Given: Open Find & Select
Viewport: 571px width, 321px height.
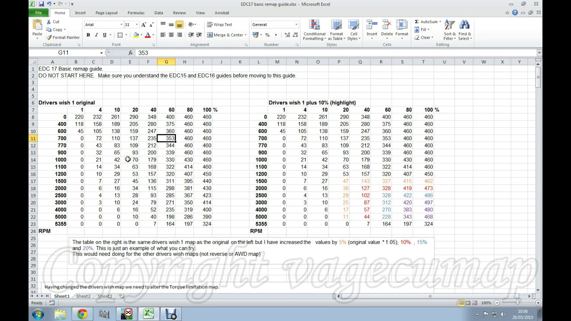Looking at the screenshot, I should [465, 30].
